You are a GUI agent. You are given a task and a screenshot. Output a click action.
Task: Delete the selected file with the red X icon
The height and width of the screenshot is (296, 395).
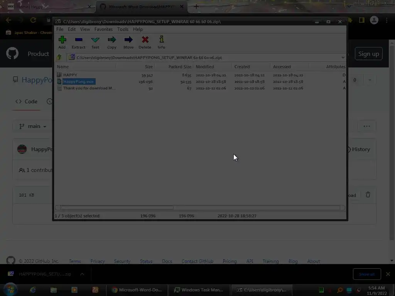(145, 42)
